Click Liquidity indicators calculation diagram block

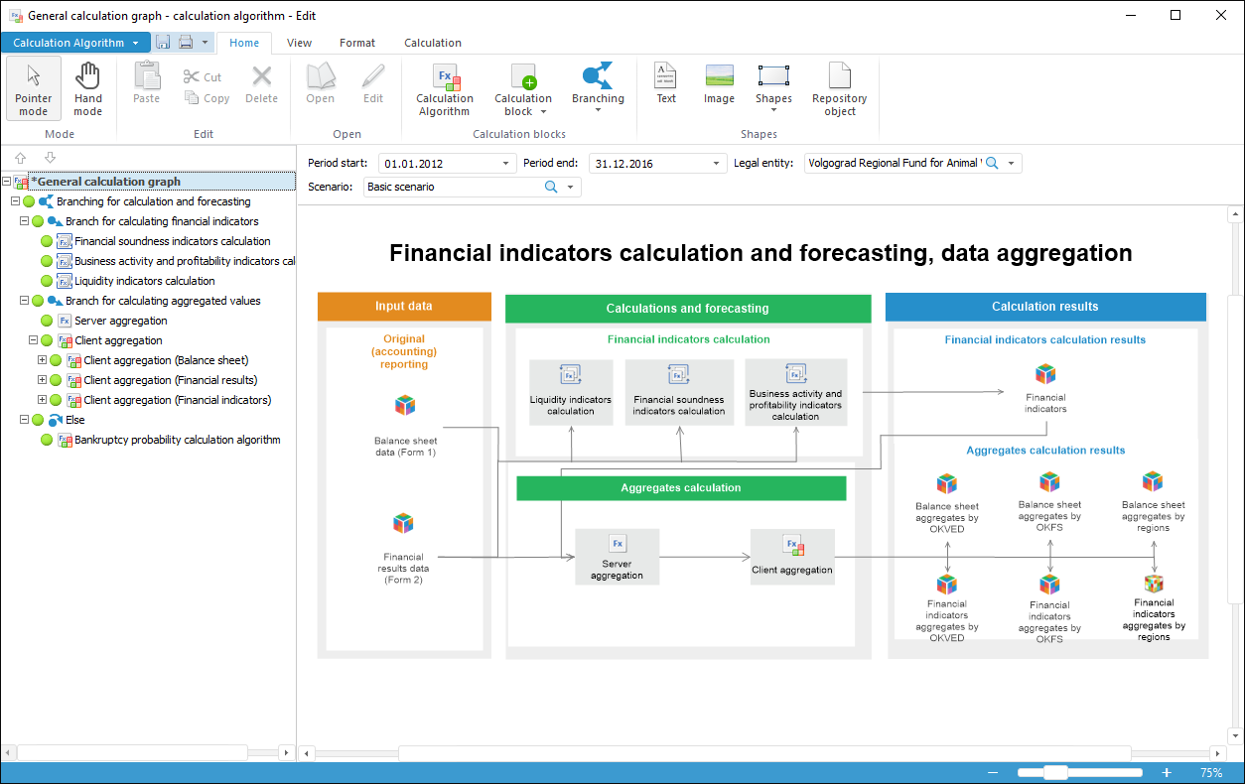coord(571,392)
